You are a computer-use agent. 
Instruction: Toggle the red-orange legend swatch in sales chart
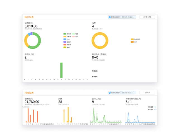point(65,45)
